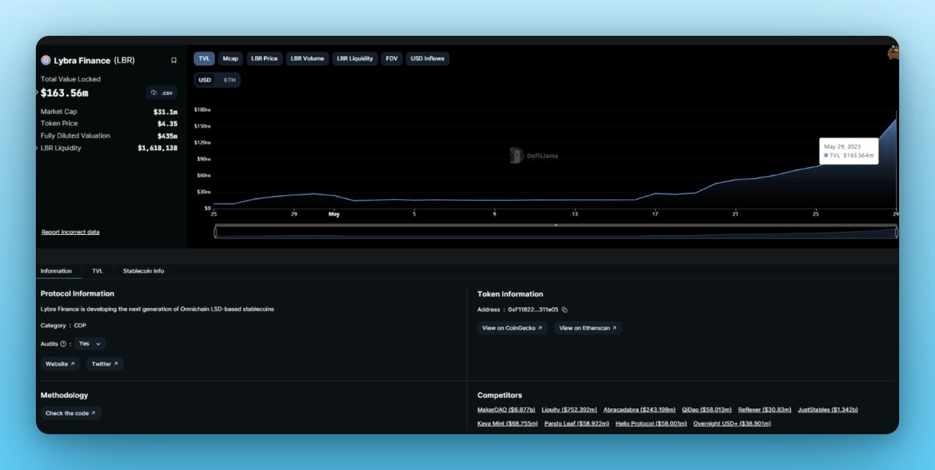Enable the LBR Price chart series
The width and height of the screenshot is (935, 470).
point(264,58)
